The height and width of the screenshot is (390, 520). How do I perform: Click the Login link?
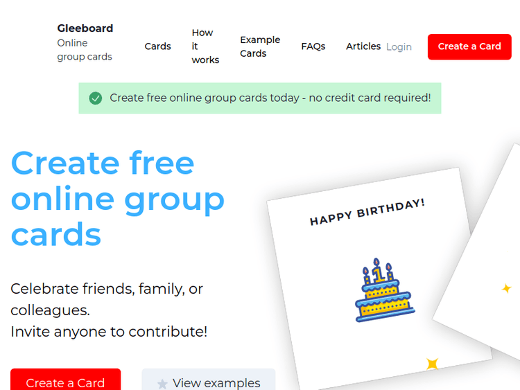[399, 47]
